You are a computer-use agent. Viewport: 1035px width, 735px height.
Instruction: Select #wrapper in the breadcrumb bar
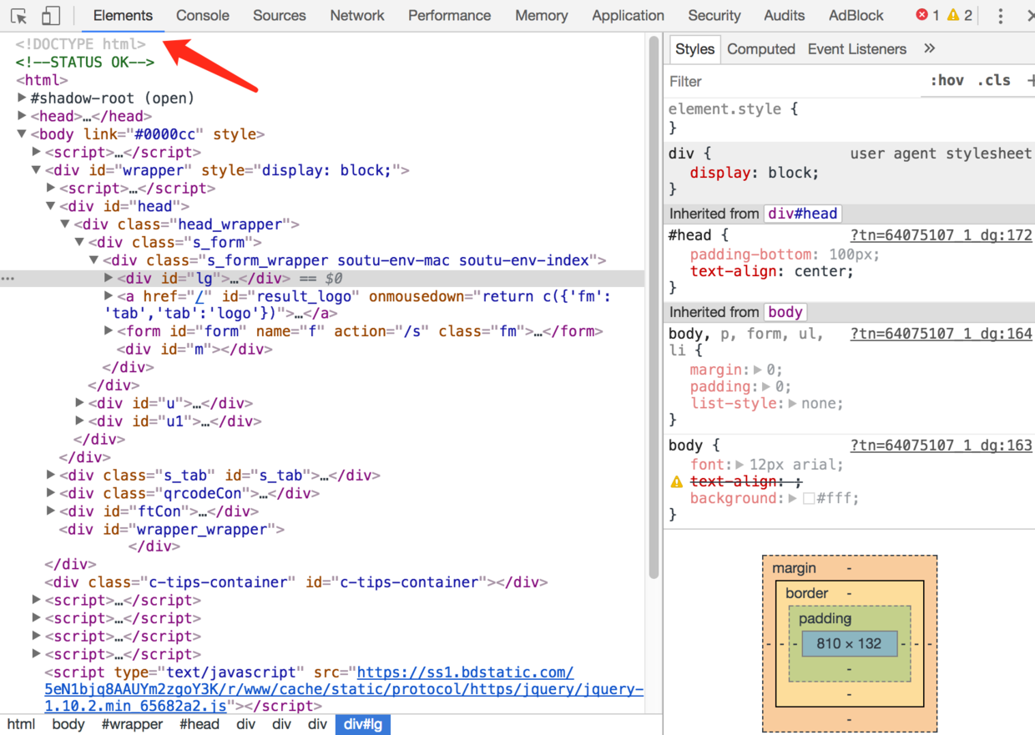[133, 724]
